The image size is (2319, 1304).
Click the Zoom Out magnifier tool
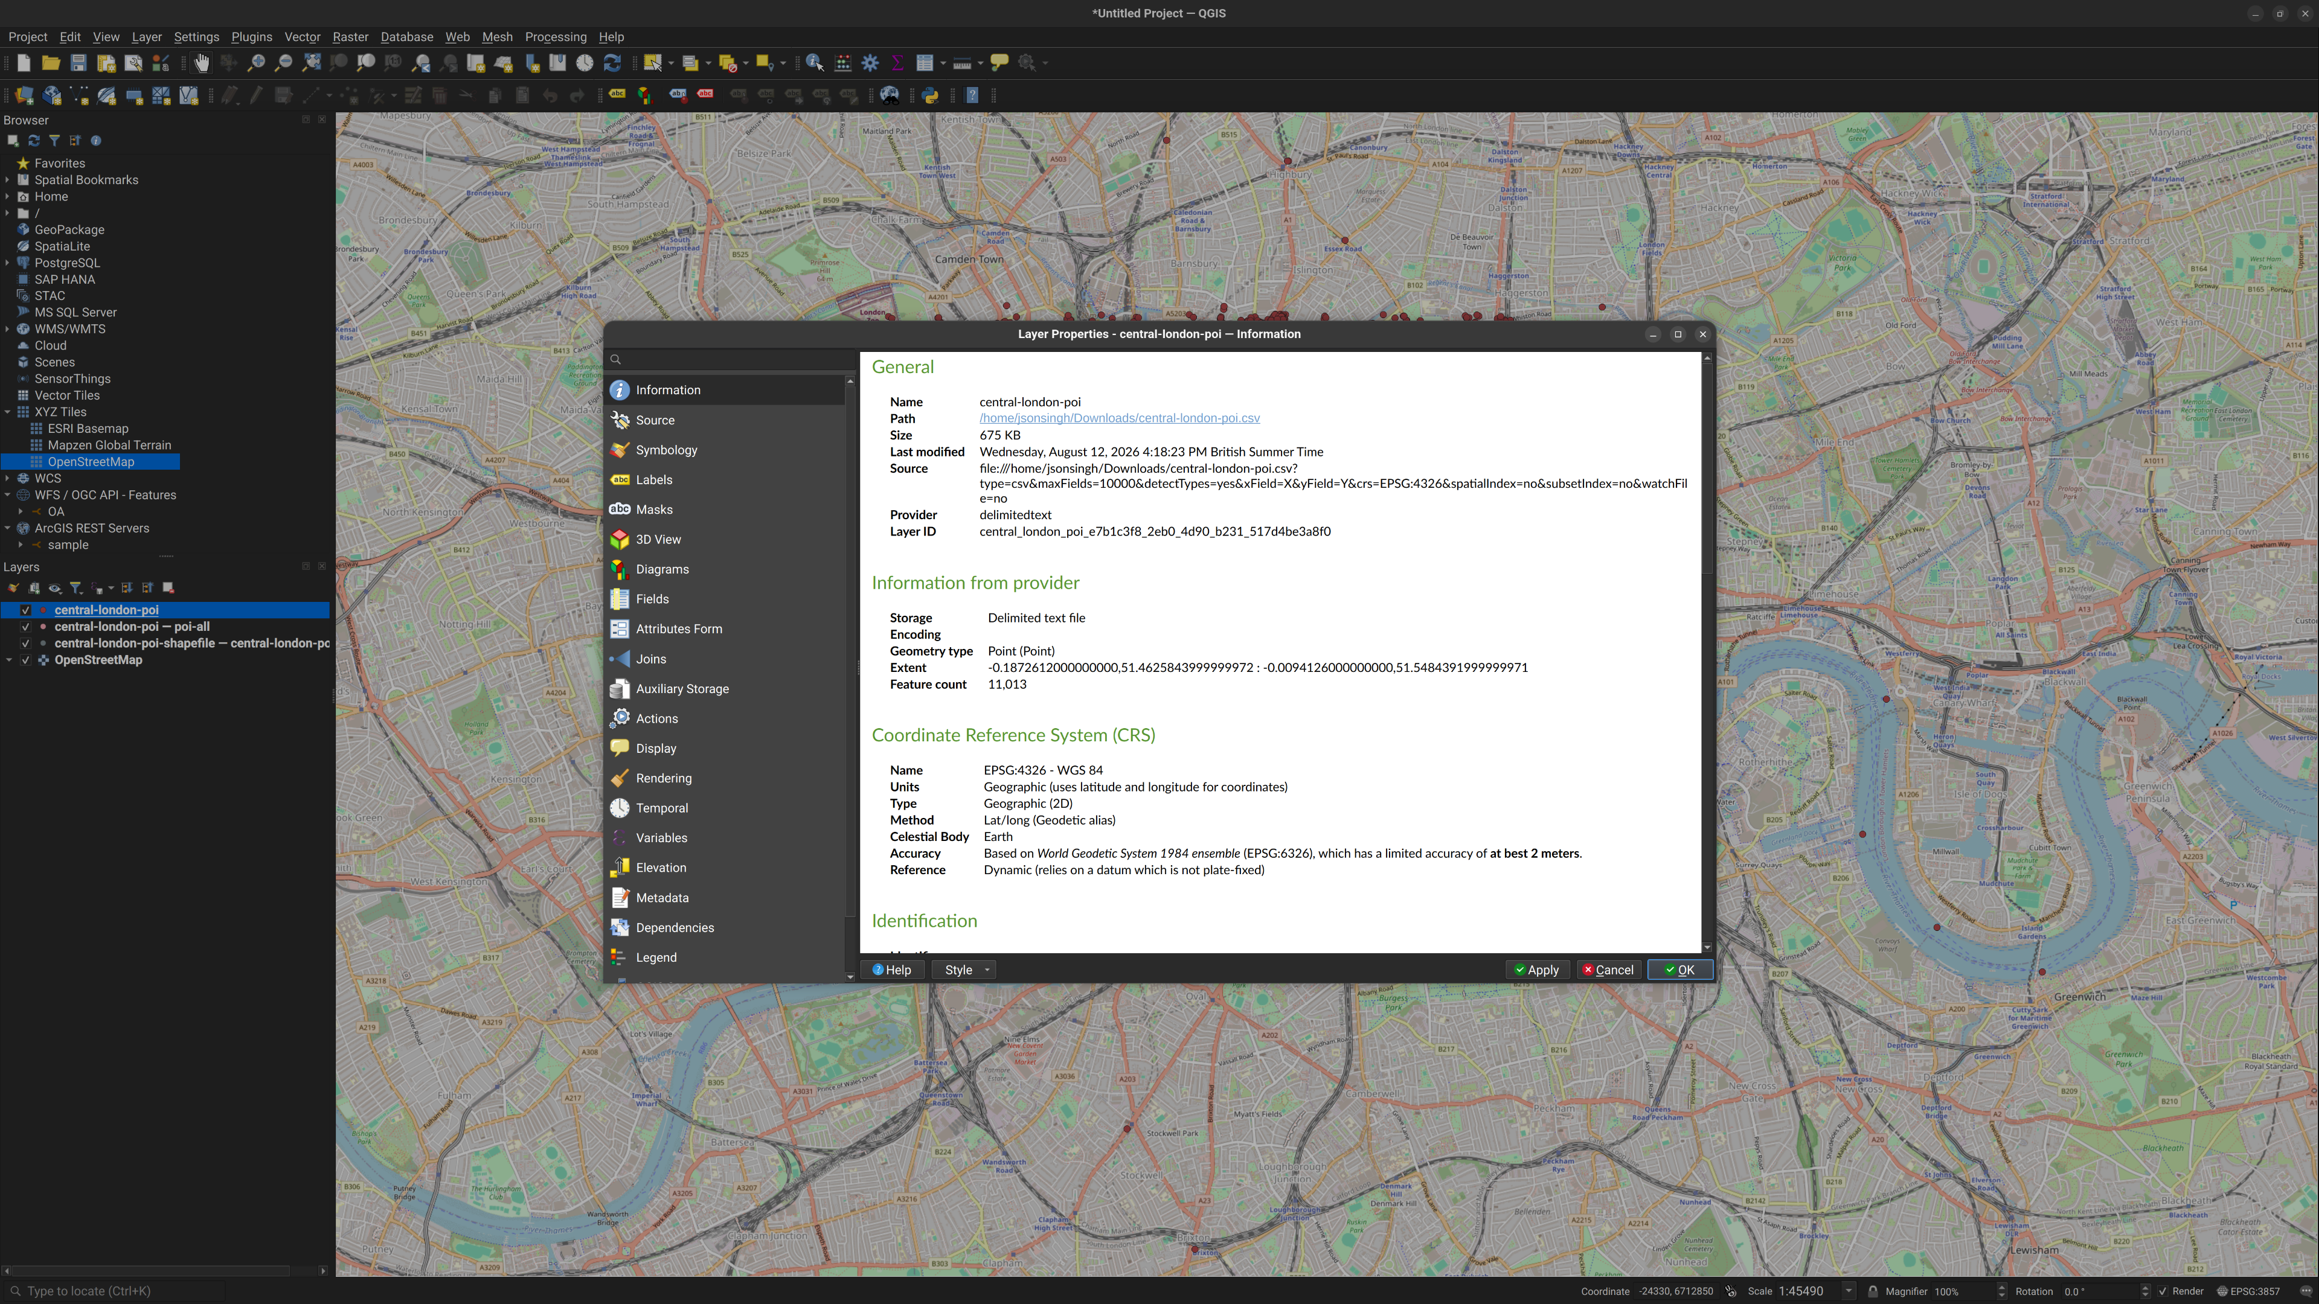pyautogui.click(x=284, y=63)
